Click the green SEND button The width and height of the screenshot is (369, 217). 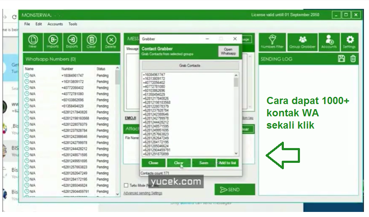click(x=235, y=190)
